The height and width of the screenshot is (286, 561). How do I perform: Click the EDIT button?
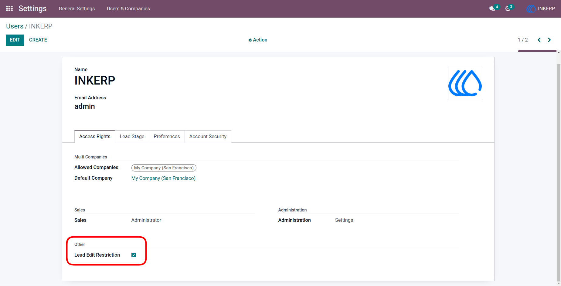point(15,40)
